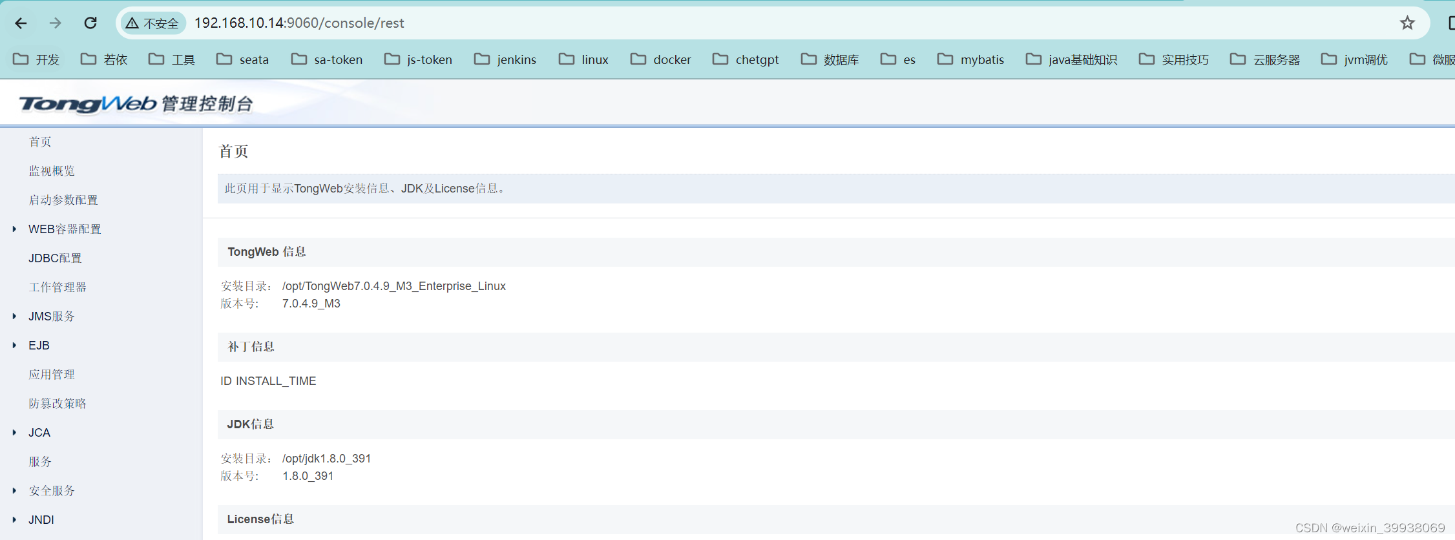Bookmark this page with the star icon

pyautogui.click(x=1407, y=23)
